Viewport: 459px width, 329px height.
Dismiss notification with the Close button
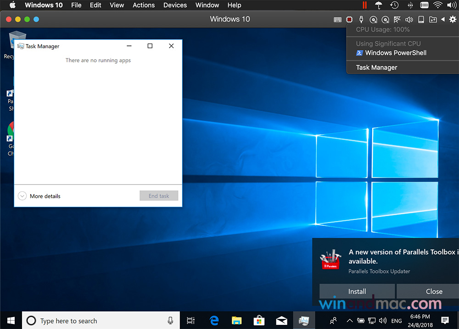point(434,291)
